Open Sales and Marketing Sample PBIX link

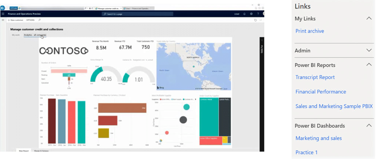(x=334, y=106)
